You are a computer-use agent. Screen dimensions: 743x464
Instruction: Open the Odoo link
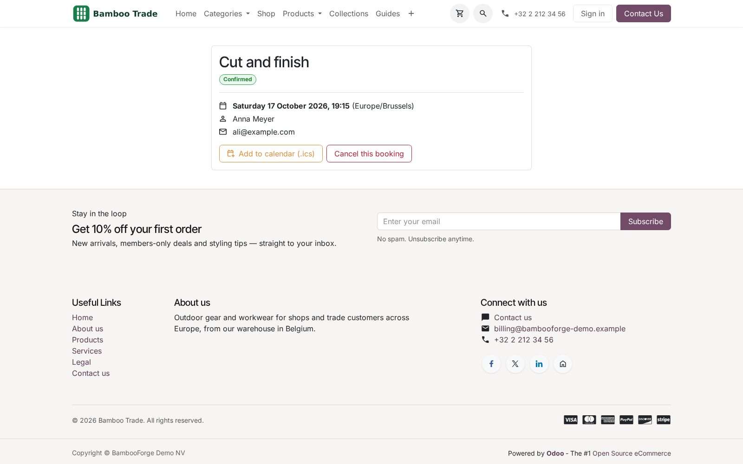click(555, 453)
